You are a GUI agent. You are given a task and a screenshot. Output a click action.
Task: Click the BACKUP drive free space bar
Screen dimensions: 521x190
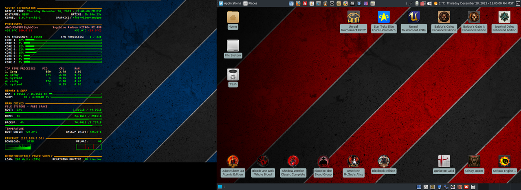coord(53,125)
